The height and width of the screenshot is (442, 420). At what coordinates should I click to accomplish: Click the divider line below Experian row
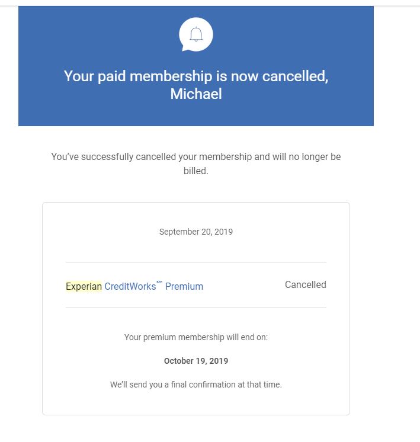tap(196, 308)
